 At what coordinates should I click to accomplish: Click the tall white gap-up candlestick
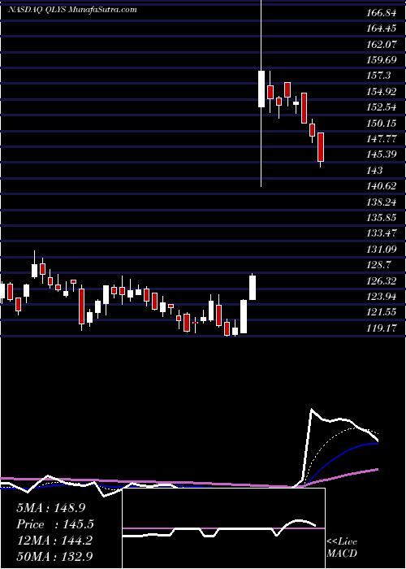click(261, 89)
